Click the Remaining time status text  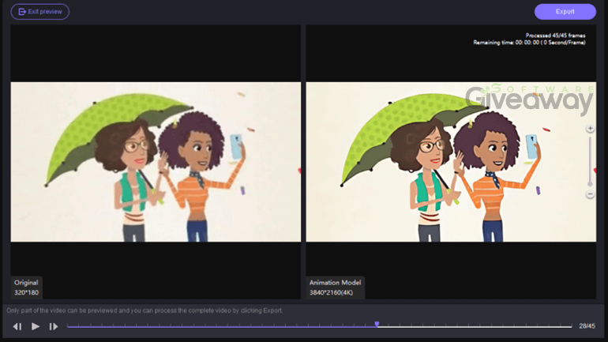[529, 43]
